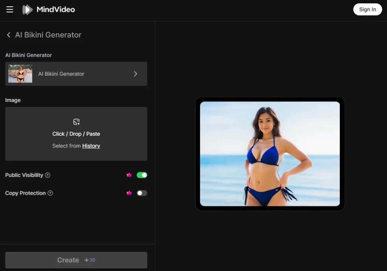The image size is (387, 271).
Task: Open the generator picker via right arrow
Action: (x=135, y=74)
